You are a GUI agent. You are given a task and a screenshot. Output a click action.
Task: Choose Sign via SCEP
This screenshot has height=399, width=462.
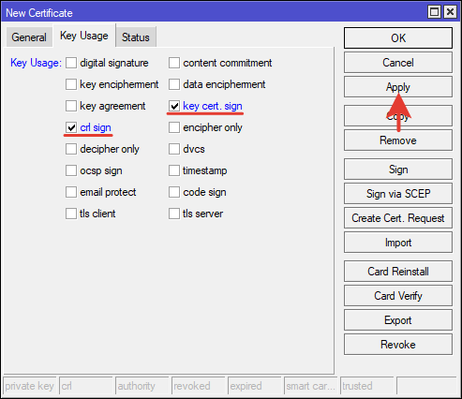point(398,194)
